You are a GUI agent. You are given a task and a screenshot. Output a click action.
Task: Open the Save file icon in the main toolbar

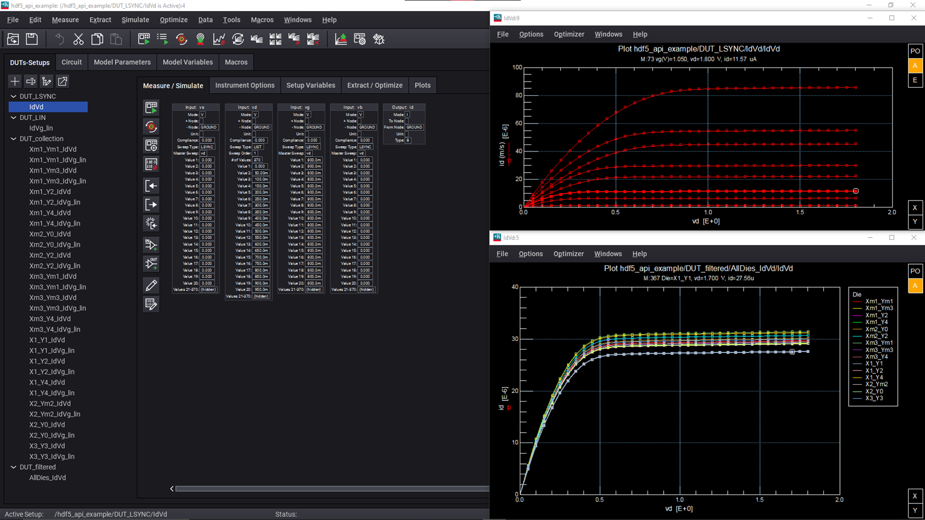[x=32, y=39]
